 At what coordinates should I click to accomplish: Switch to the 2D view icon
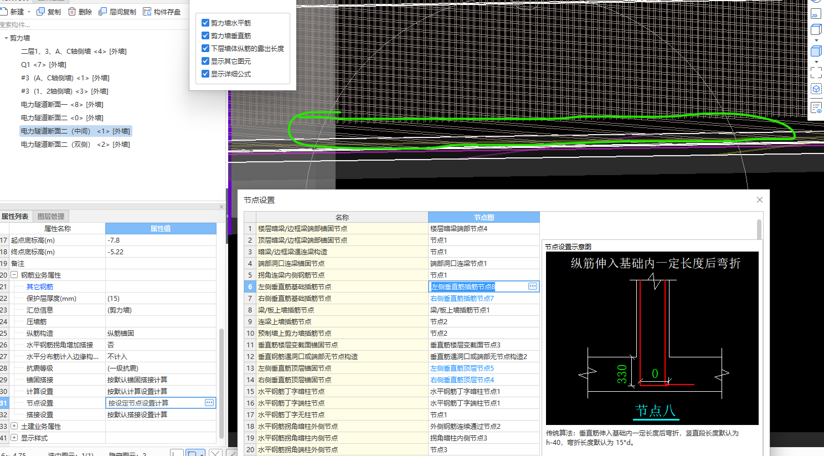tap(816, 14)
